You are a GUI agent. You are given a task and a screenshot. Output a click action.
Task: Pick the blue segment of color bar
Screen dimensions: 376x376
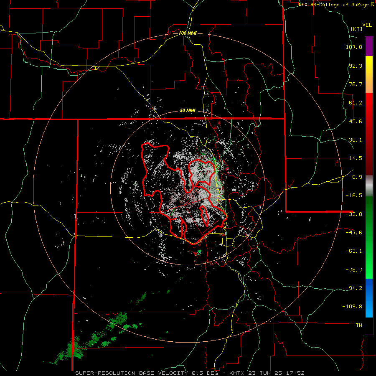click(x=369, y=298)
